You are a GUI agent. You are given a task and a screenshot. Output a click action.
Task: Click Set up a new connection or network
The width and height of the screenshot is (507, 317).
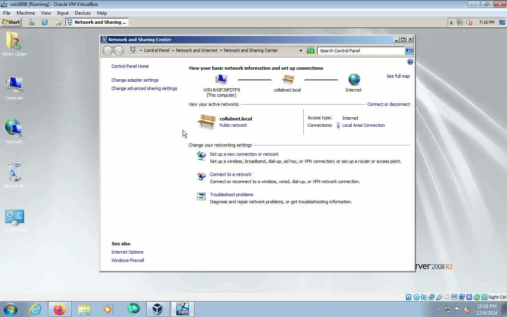tap(244, 154)
